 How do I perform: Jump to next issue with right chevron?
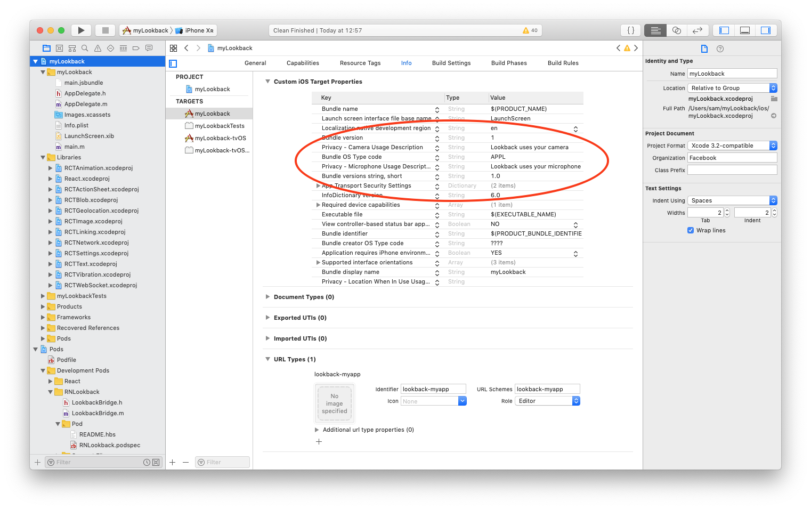(636, 48)
